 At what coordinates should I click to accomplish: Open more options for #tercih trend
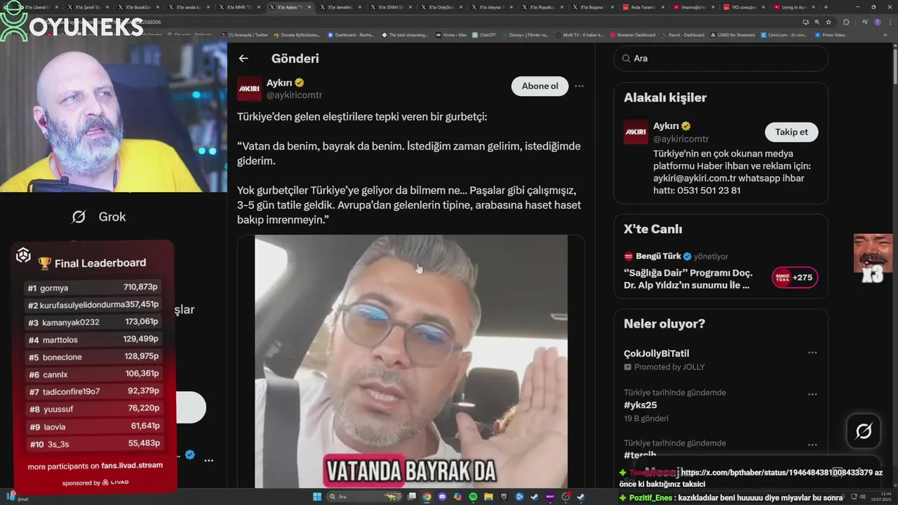[812, 445]
